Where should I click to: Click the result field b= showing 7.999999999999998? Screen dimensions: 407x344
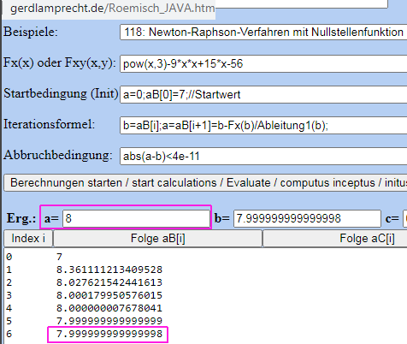point(307,218)
